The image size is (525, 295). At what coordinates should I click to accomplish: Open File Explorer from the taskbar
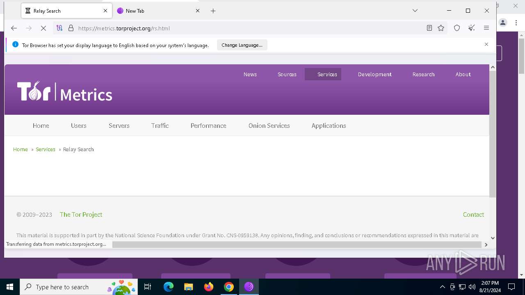pos(189,287)
